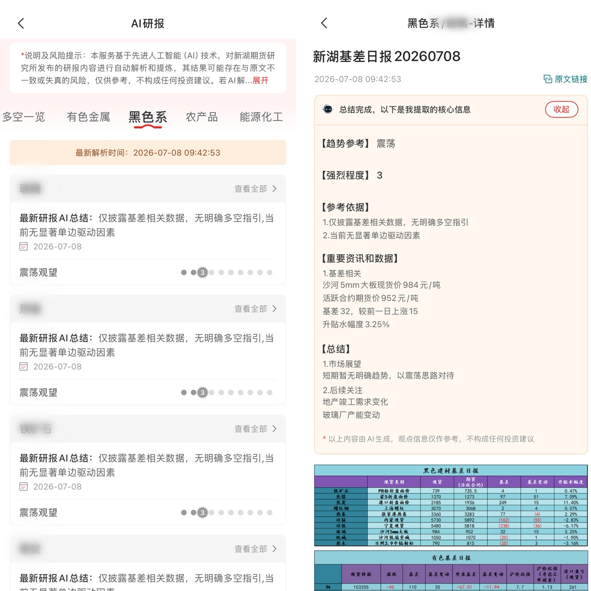Open 查看全部 for the second commodity card
This screenshot has height=591, width=591.
(256, 309)
